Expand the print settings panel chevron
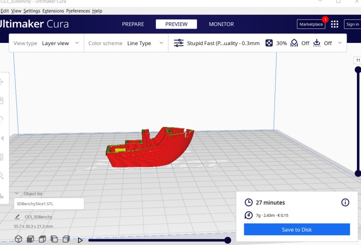Viewport: 361px width, 245px height. pos(340,43)
